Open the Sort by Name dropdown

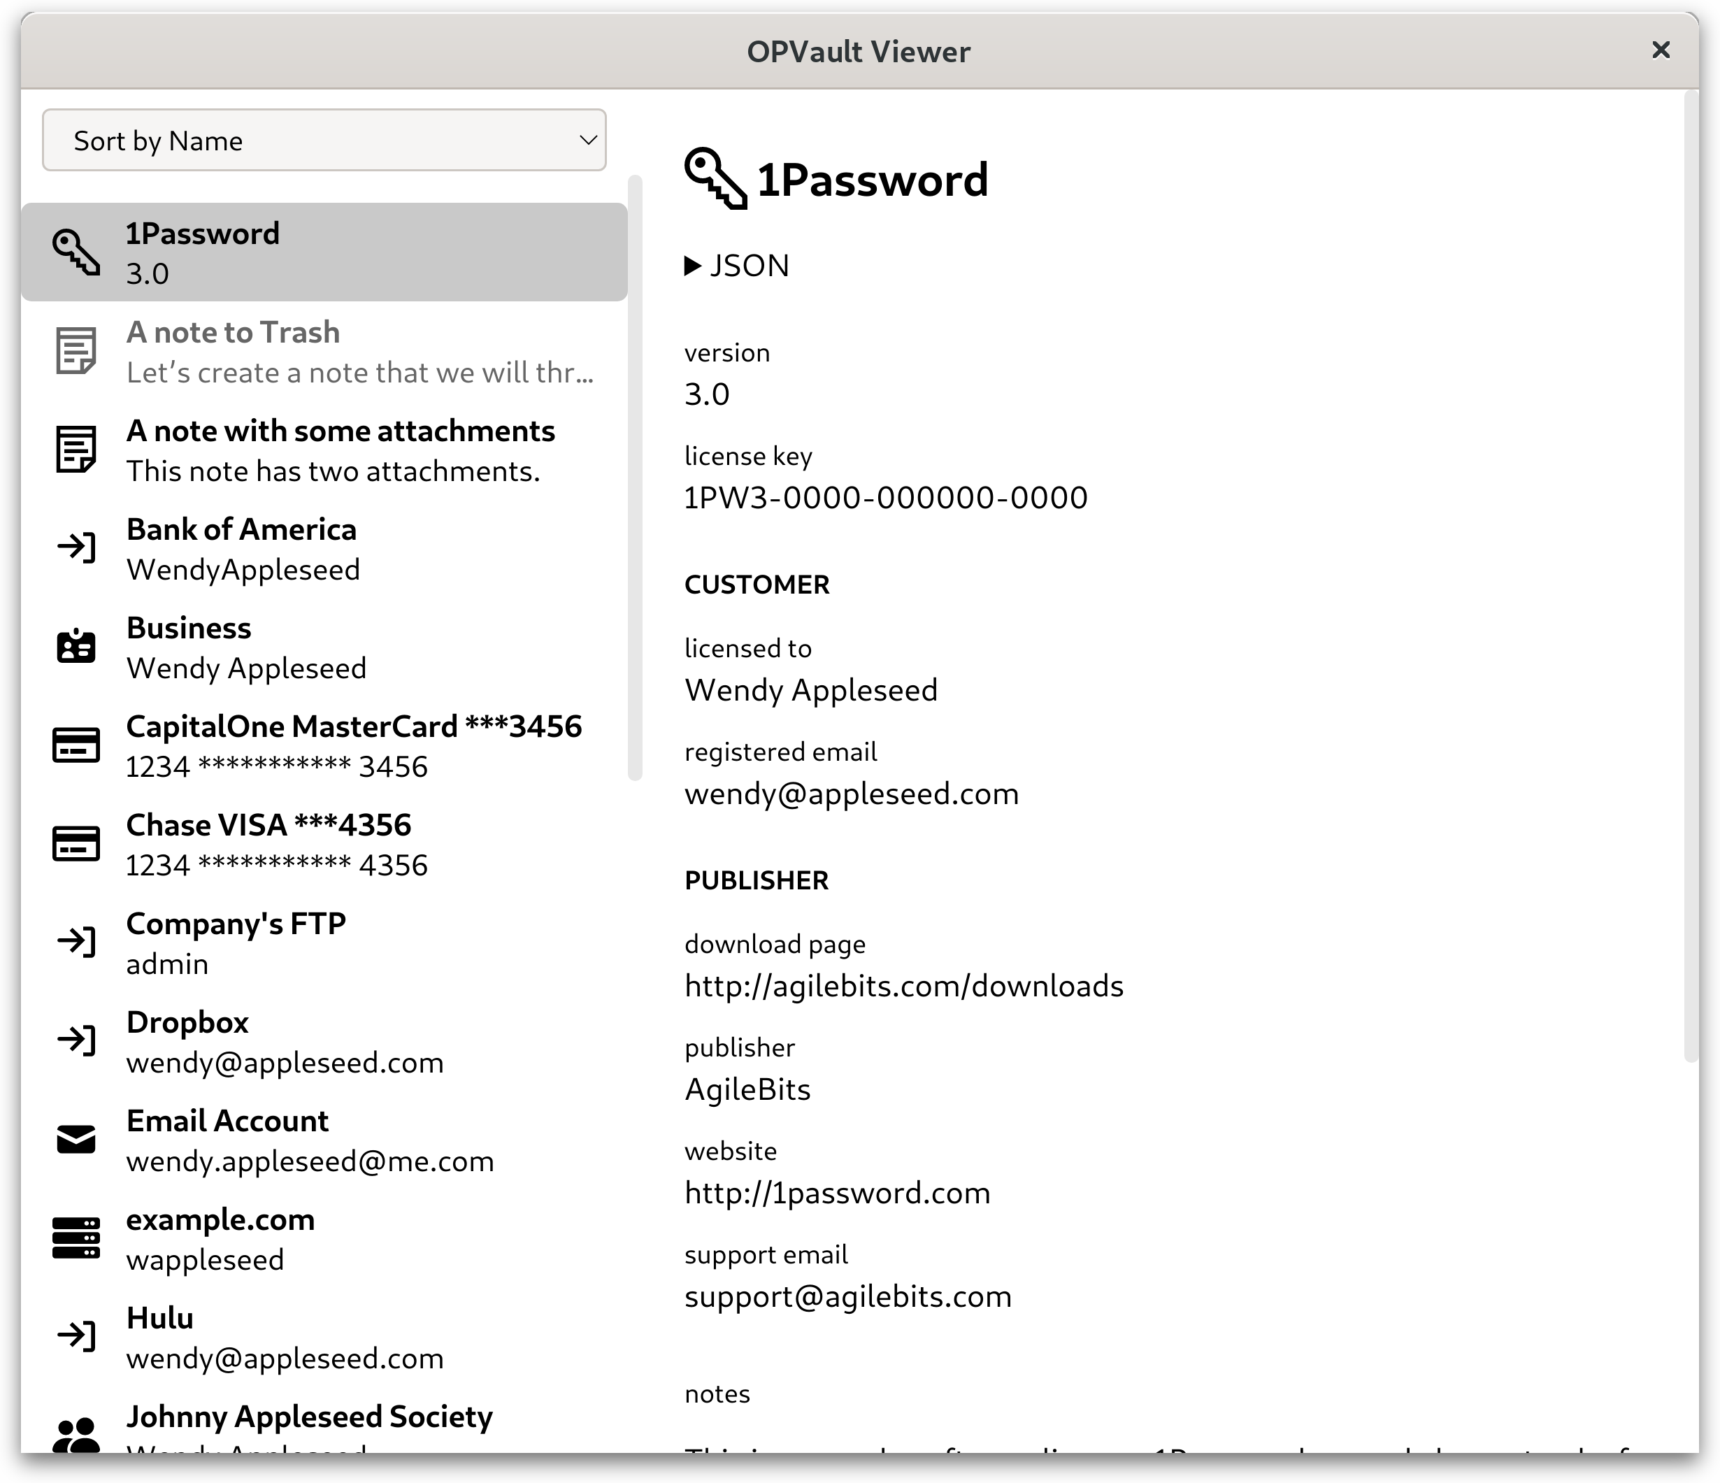coord(324,141)
